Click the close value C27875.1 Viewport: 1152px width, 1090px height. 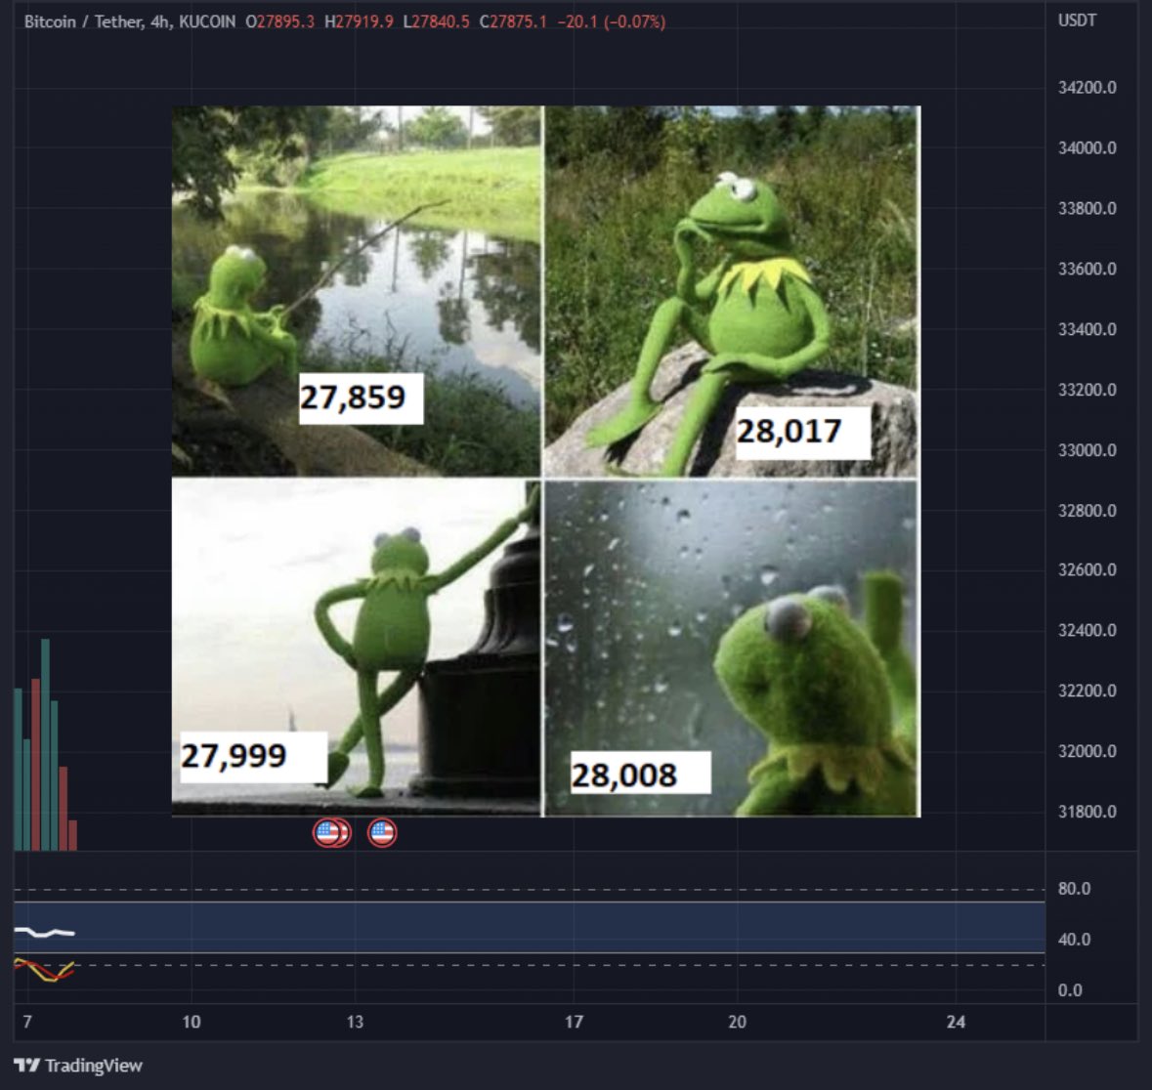click(514, 22)
